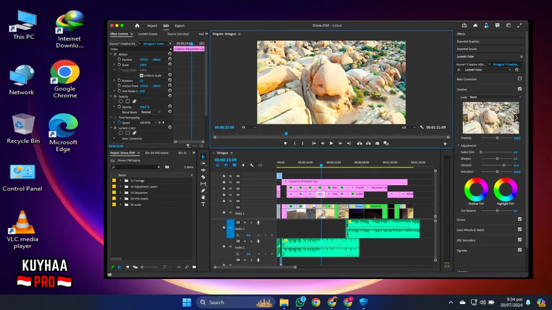The width and height of the screenshot is (552, 310).
Task: Open Bin: 04 VHS Assets tab
Action: point(157,153)
